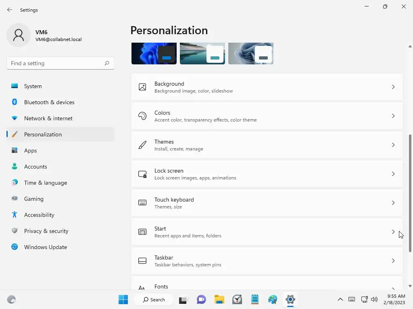Open the System category
Screen dimensions: 413x309
coord(60,86)
